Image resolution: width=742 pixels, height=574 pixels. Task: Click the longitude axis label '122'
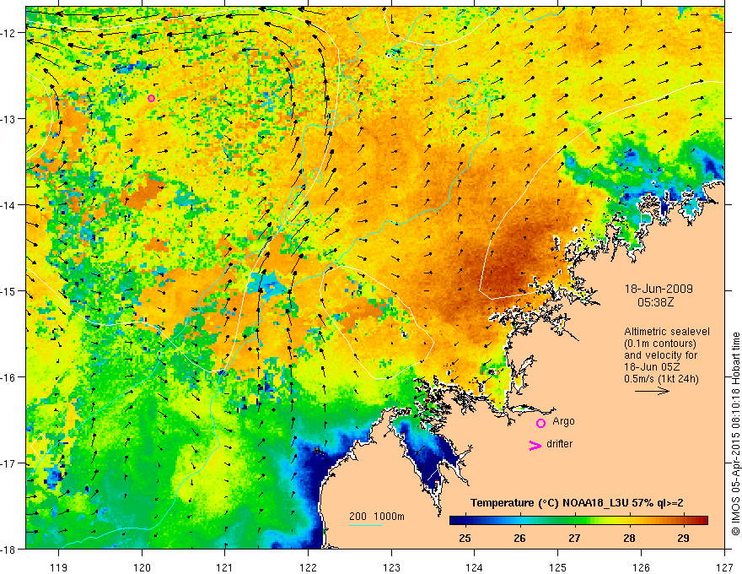coord(308,567)
